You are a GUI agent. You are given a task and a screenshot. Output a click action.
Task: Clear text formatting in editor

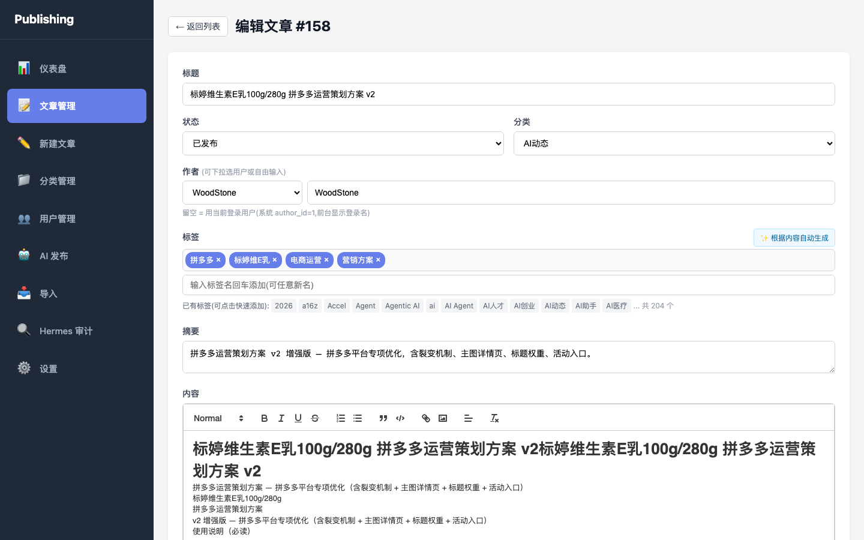(494, 418)
